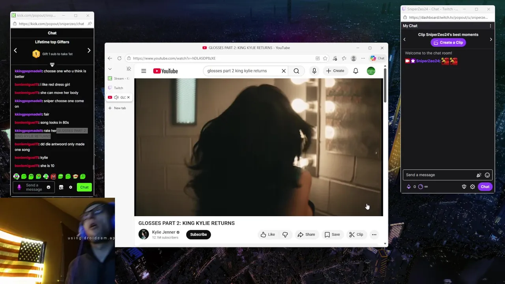The image size is (505, 284).
Task: Open the Kick chat emote picker
Action: (x=49, y=187)
